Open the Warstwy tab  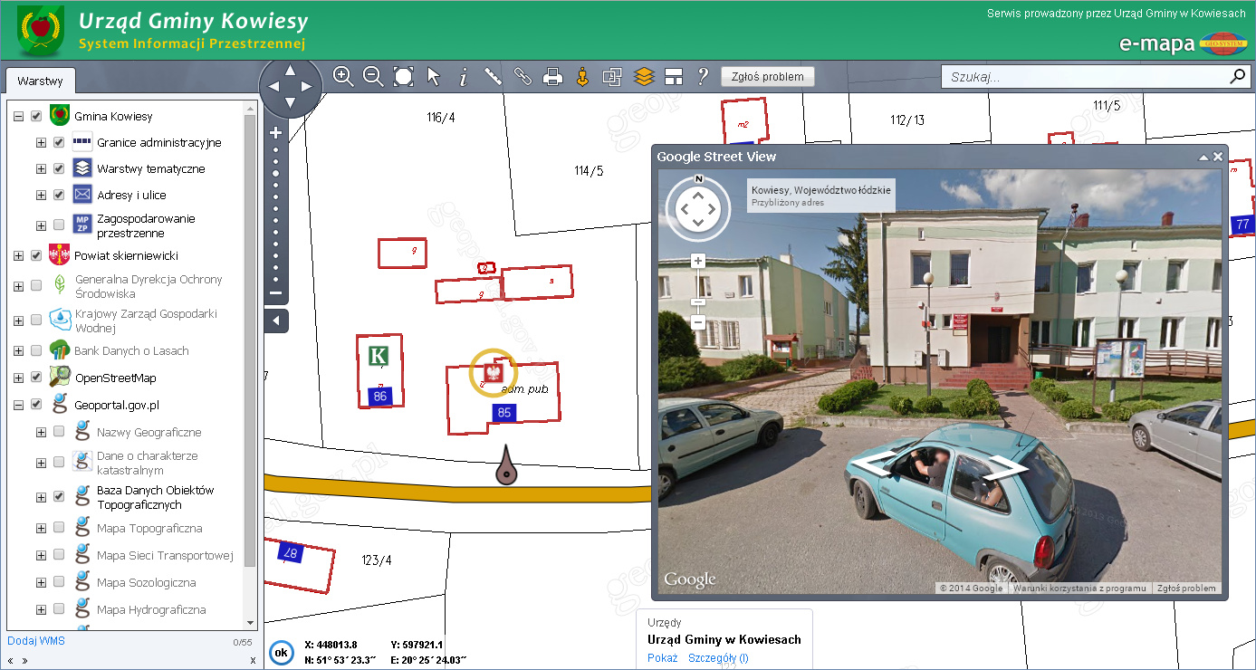pyautogui.click(x=40, y=81)
